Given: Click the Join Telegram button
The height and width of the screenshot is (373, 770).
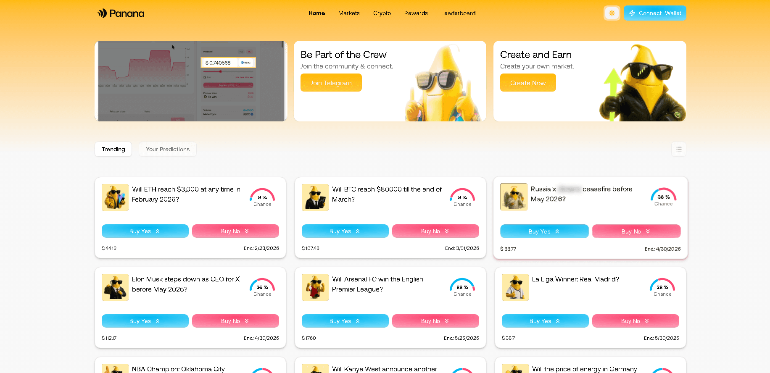Looking at the screenshot, I should click(331, 83).
